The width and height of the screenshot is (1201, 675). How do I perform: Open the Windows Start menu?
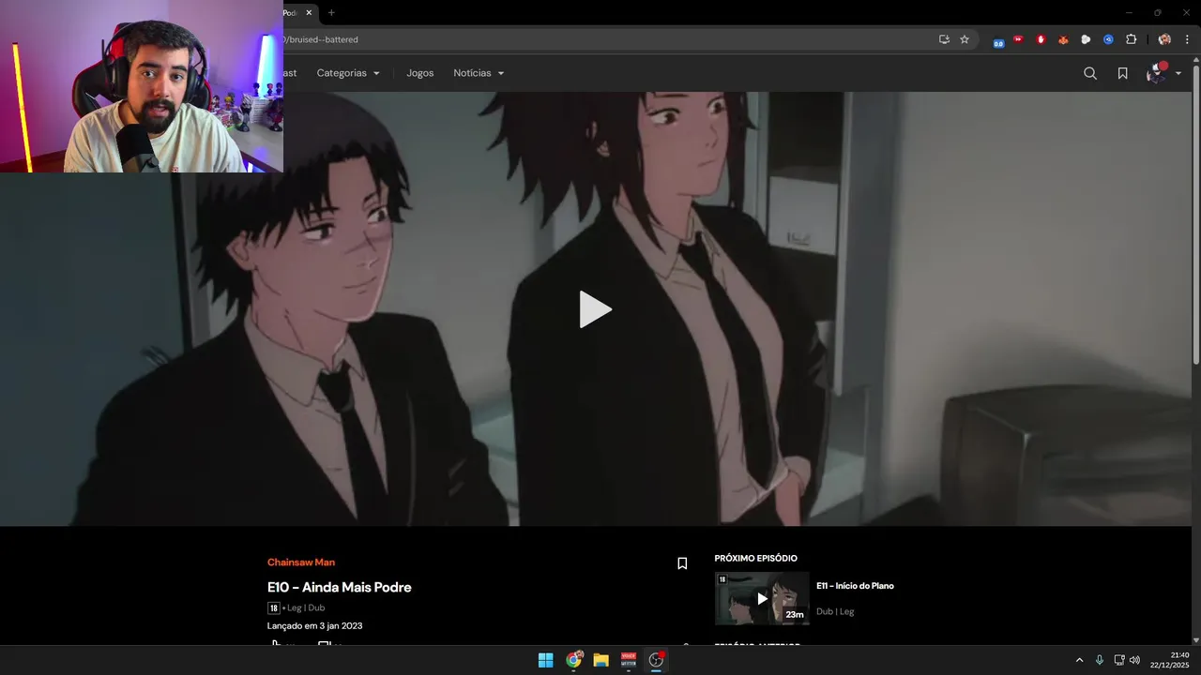tap(545, 660)
